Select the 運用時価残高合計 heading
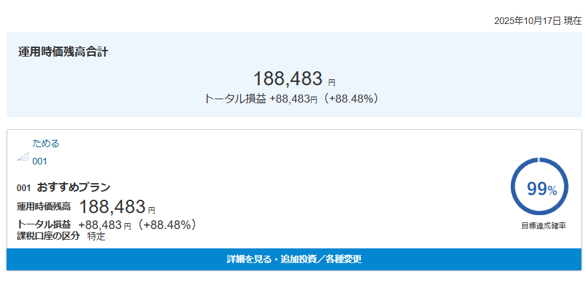Screen dimensions: 586x281 pos(63,52)
